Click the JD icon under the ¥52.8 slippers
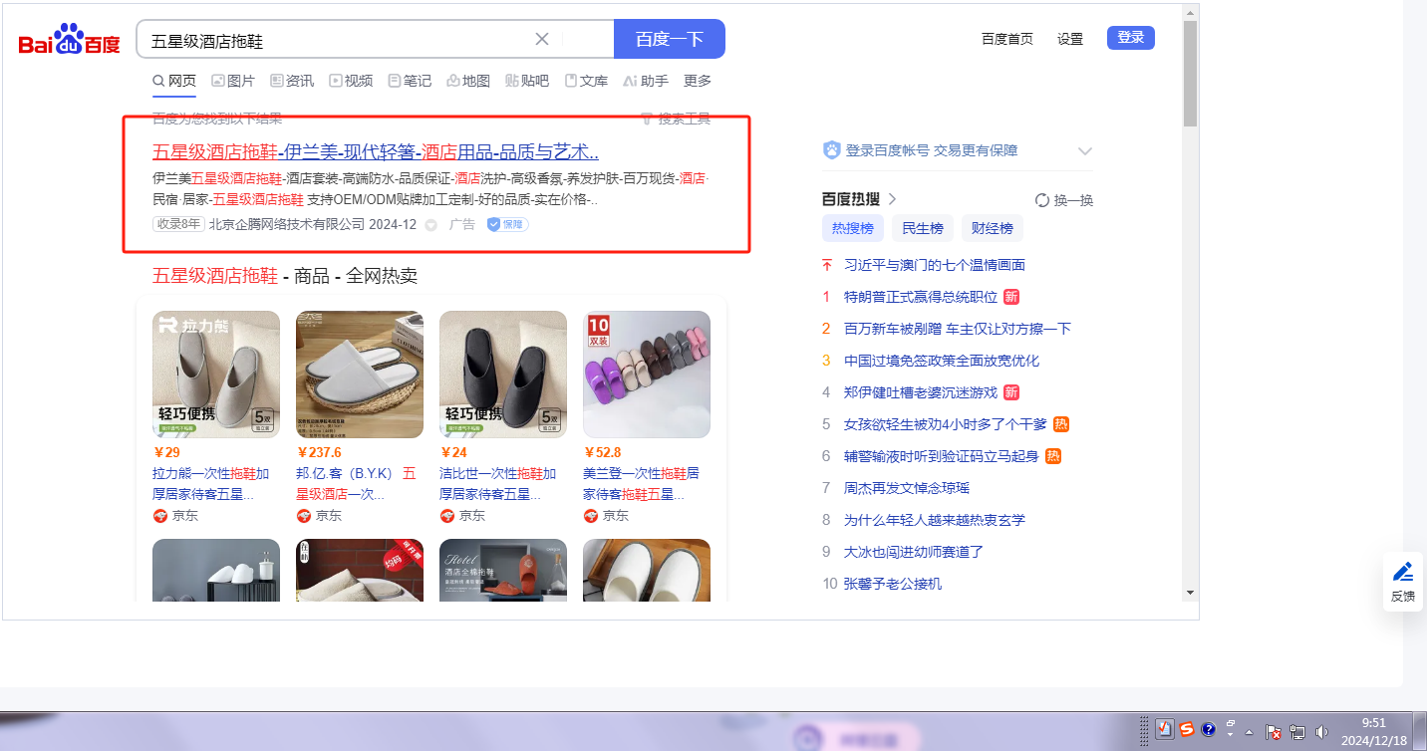This screenshot has width=1427, height=751. [x=591, y=516]
